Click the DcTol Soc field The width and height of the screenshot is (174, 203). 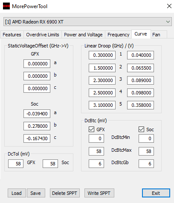click(x=50, y=164)
